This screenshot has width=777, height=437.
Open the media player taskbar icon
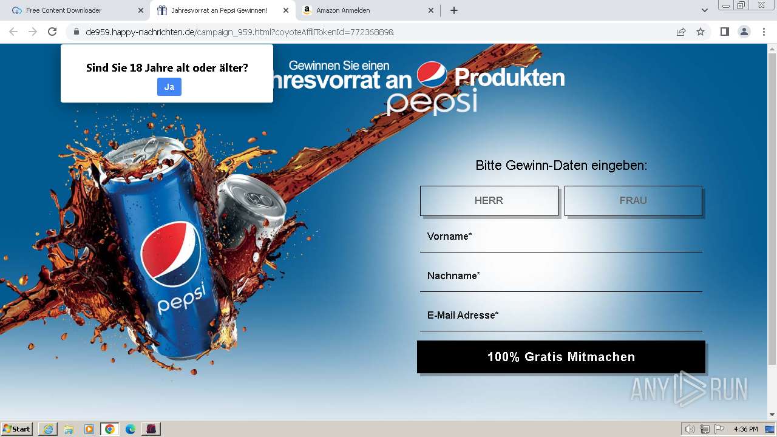[89, 429]
